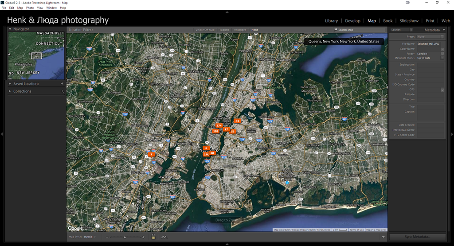Open the Map menu in menu bar
This screenshot has height=246, width=454.
click(20, 8)
